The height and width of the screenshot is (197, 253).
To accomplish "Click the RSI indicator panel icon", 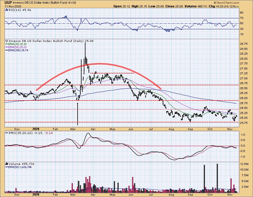I will [7, 10].
